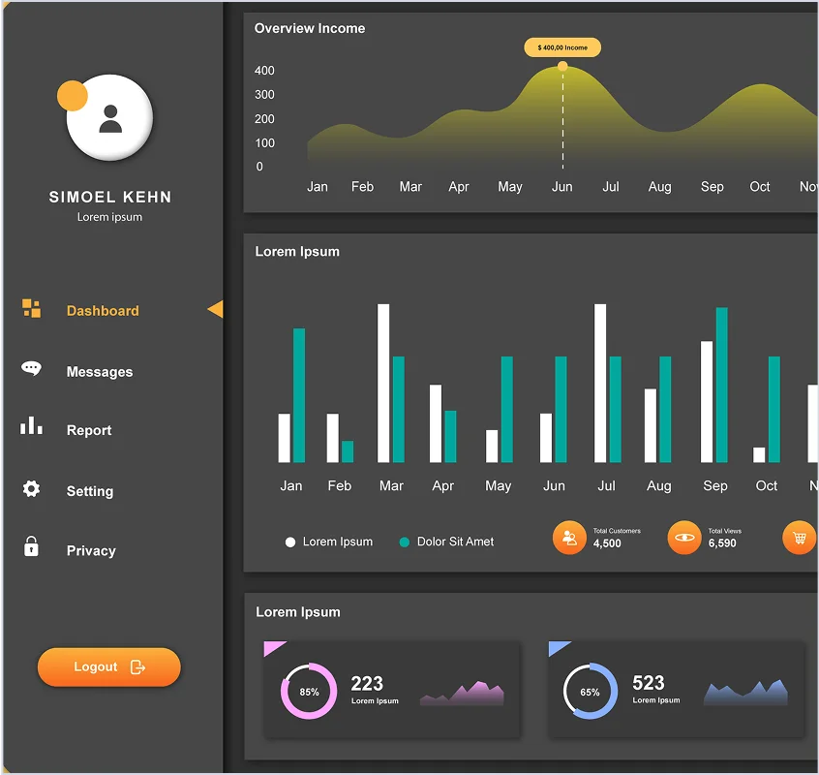Image resolution: width=819 pixels, height=775 pixels.
Task: Click the 85% pink donut chart
Action: [309, 691]
